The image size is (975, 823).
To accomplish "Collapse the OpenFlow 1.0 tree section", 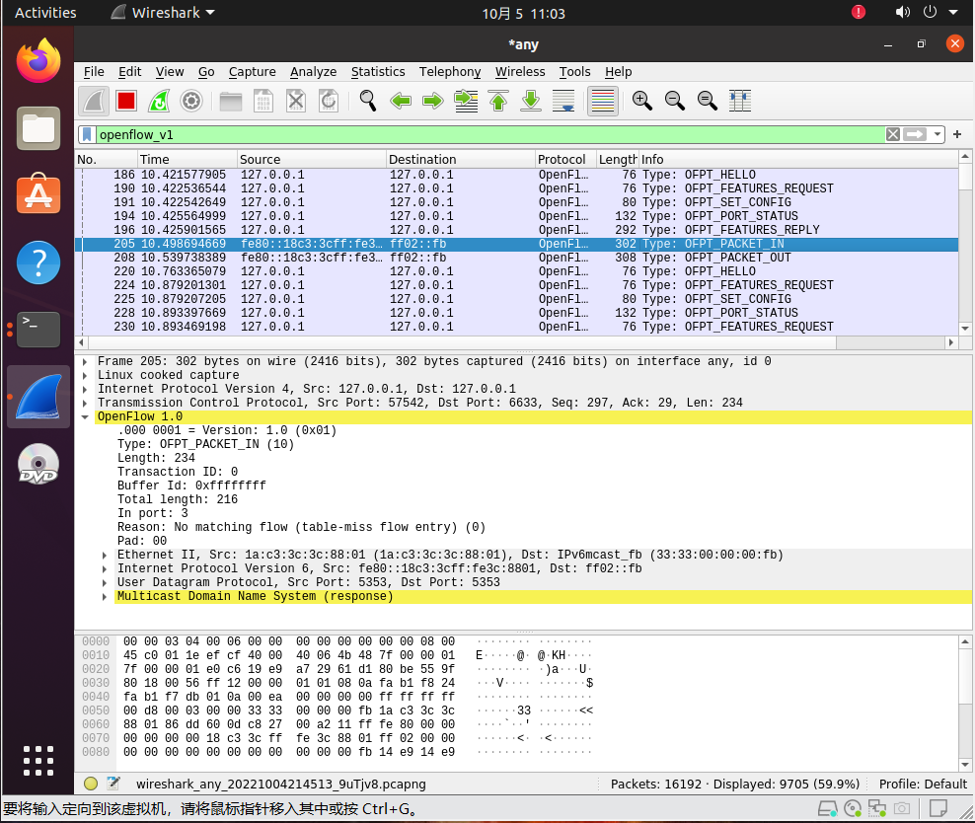I will [x=85, y=417].
